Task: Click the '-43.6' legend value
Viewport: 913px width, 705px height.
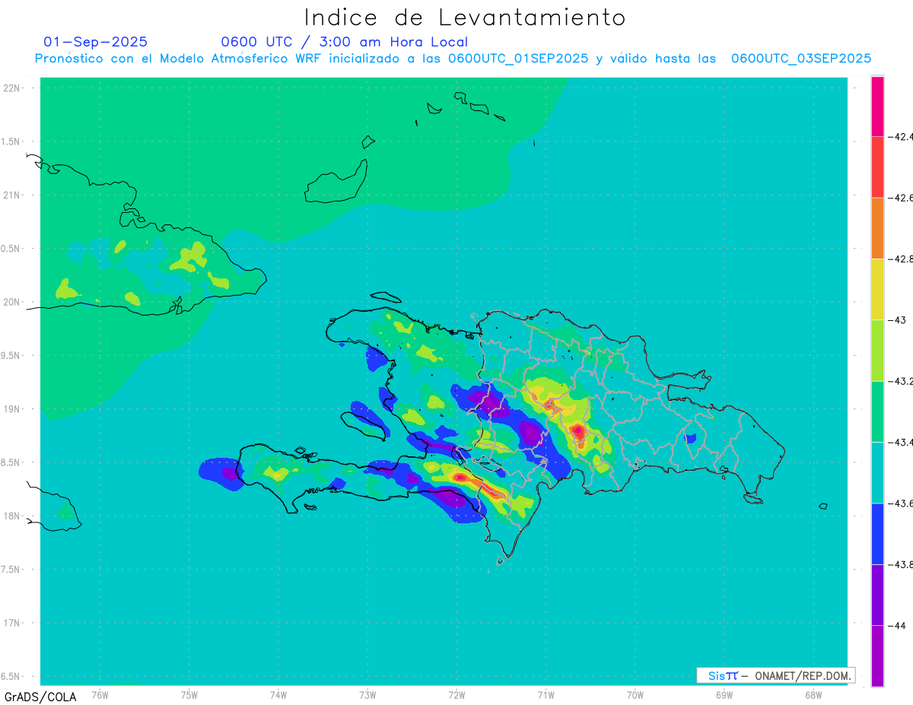Action: point(901,503)
